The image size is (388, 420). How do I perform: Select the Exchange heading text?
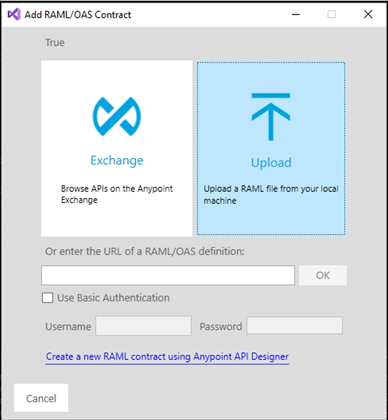click(x=117, y=160)
